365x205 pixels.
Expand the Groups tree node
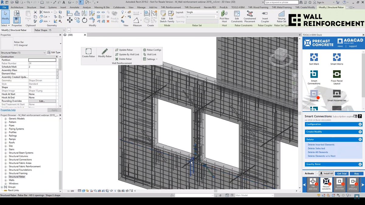click(x=2, y=187)
